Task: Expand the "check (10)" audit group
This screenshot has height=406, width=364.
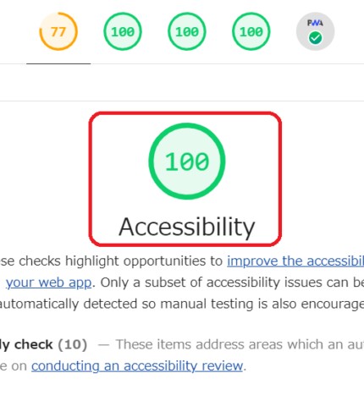Action: coord(43,344)
